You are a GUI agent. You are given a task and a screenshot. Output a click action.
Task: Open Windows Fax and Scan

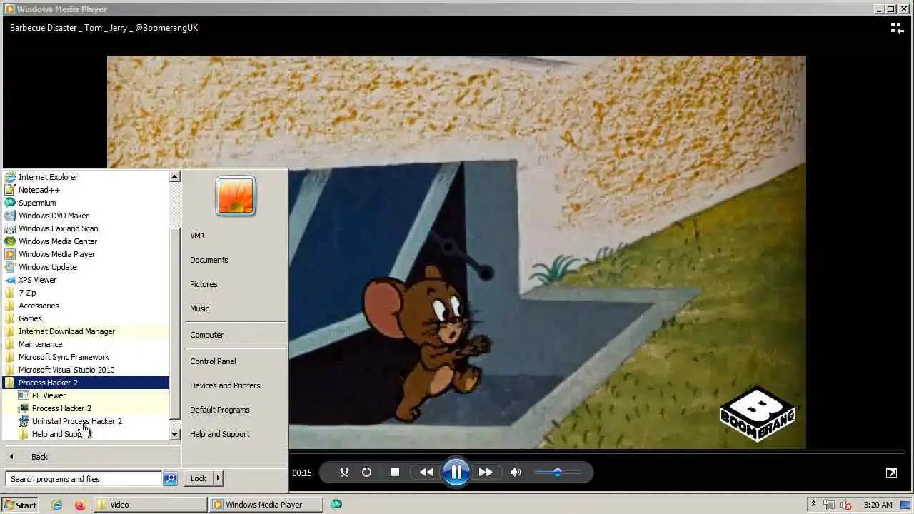tap(86, 228)
